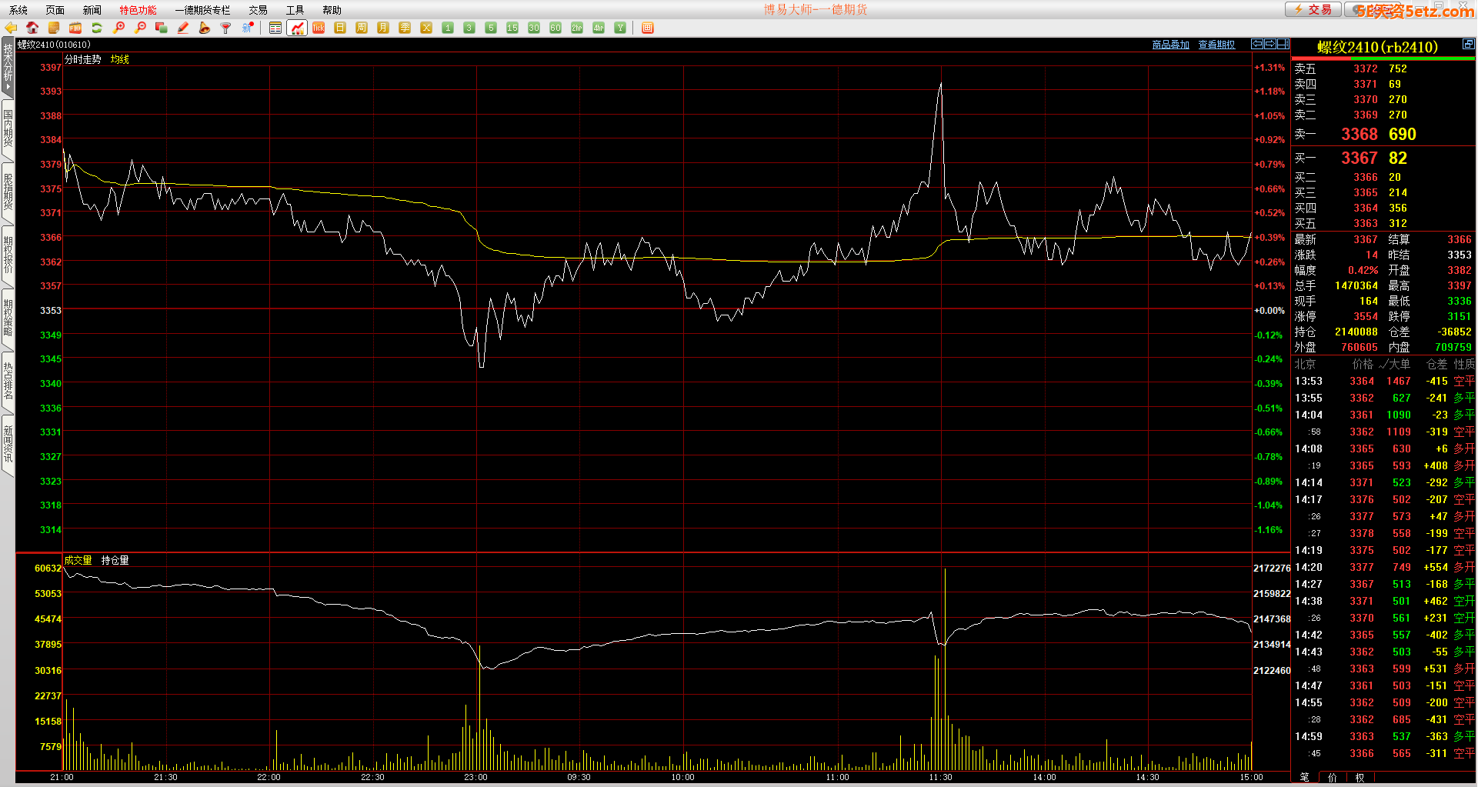Pop out the quote panel window
The height and width of the screenshot is (787, 1478).
[1468, 44]
